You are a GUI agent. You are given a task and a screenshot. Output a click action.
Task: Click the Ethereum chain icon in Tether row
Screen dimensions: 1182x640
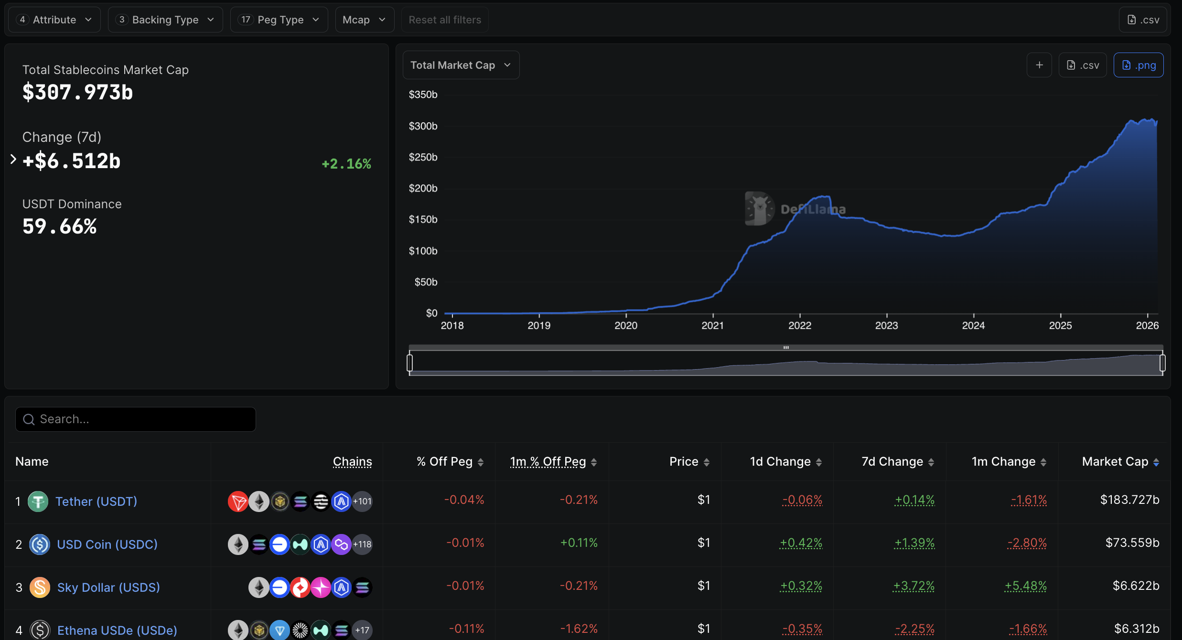tap(259, 501)
